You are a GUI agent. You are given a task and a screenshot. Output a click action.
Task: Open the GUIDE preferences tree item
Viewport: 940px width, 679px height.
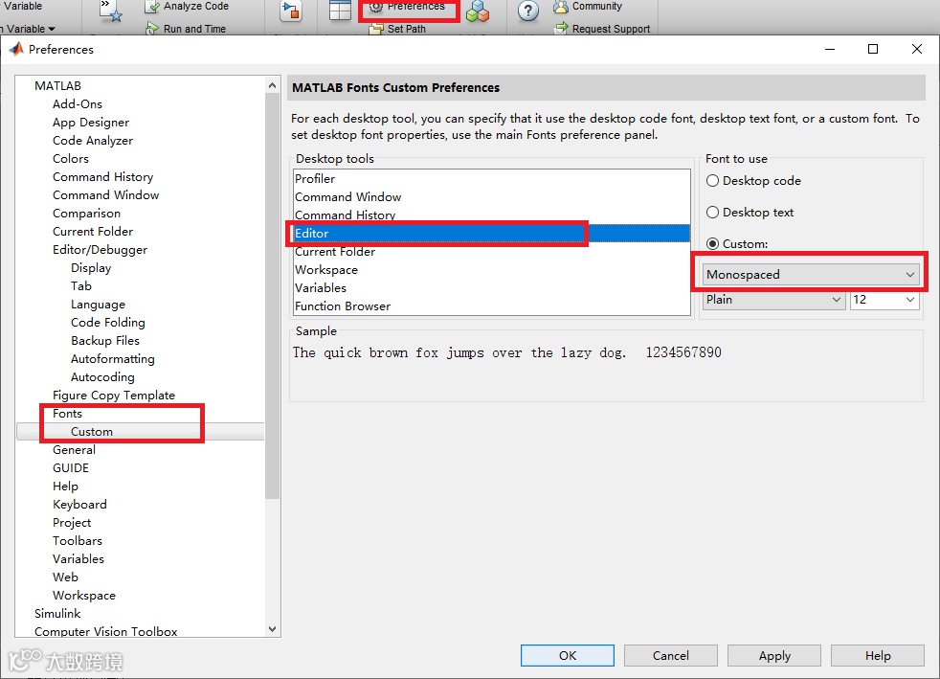(70, 468)
